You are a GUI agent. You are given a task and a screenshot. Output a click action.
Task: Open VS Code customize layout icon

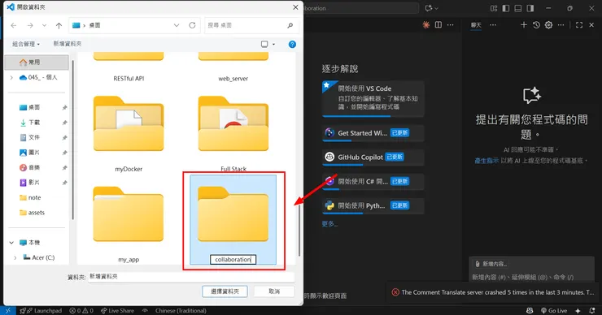494,8
